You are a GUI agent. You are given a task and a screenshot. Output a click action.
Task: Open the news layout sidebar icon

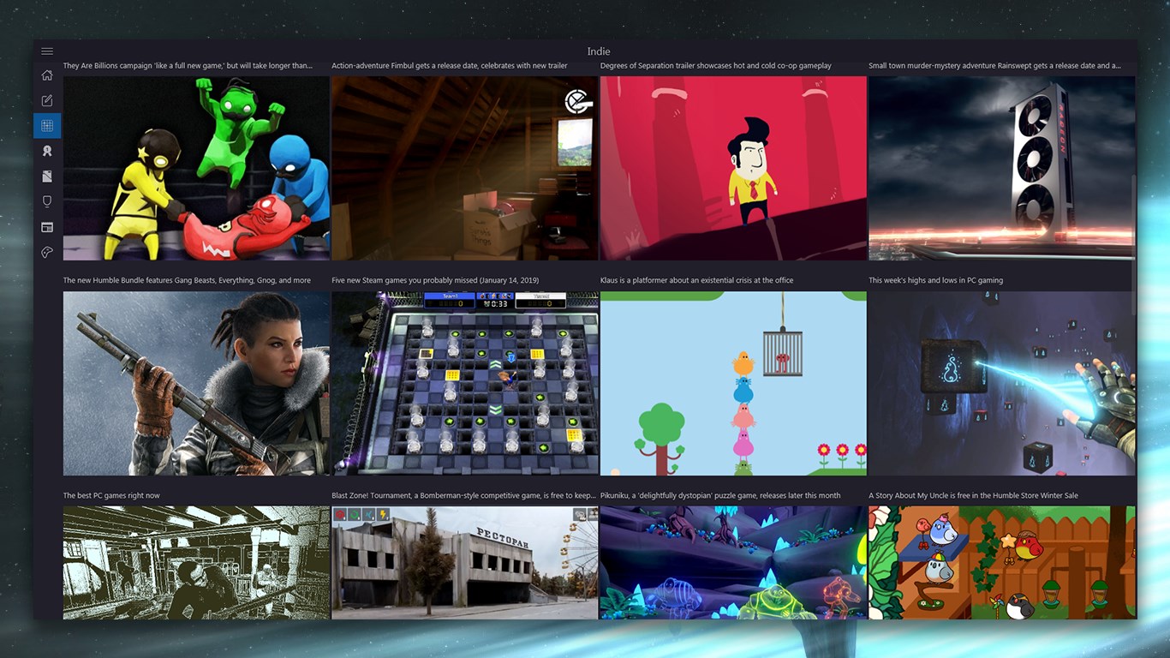[x=47, y=227]
